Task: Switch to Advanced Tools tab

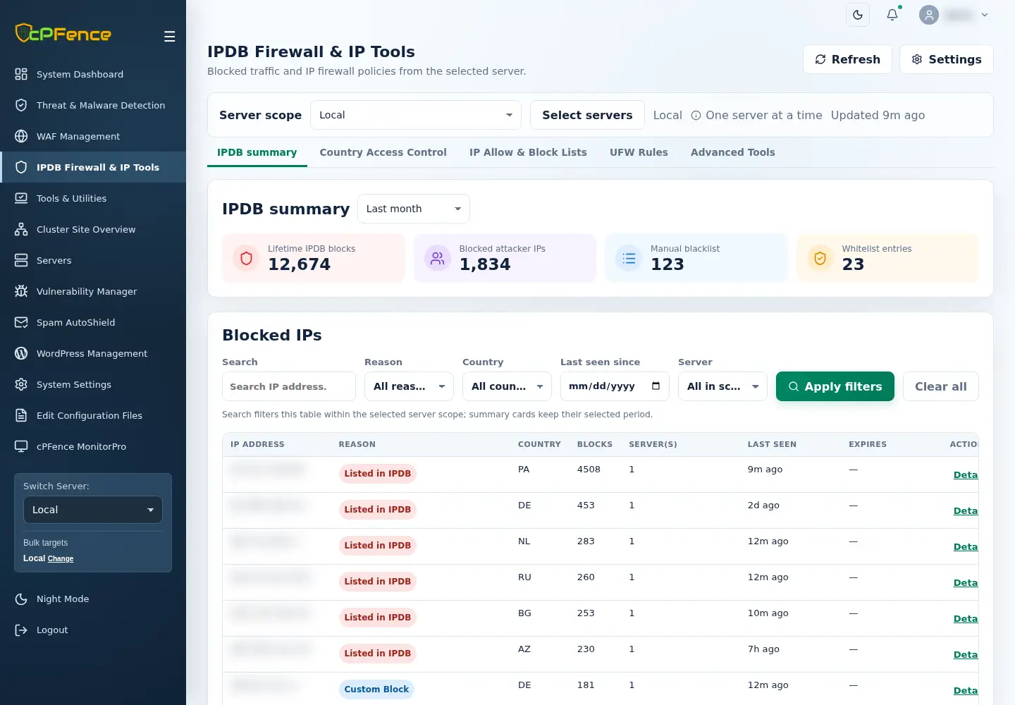Action: [732, 152]
